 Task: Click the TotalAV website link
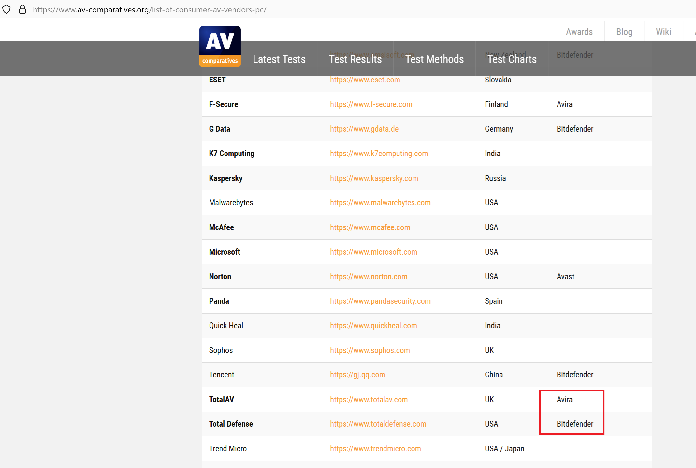(369, 400)
